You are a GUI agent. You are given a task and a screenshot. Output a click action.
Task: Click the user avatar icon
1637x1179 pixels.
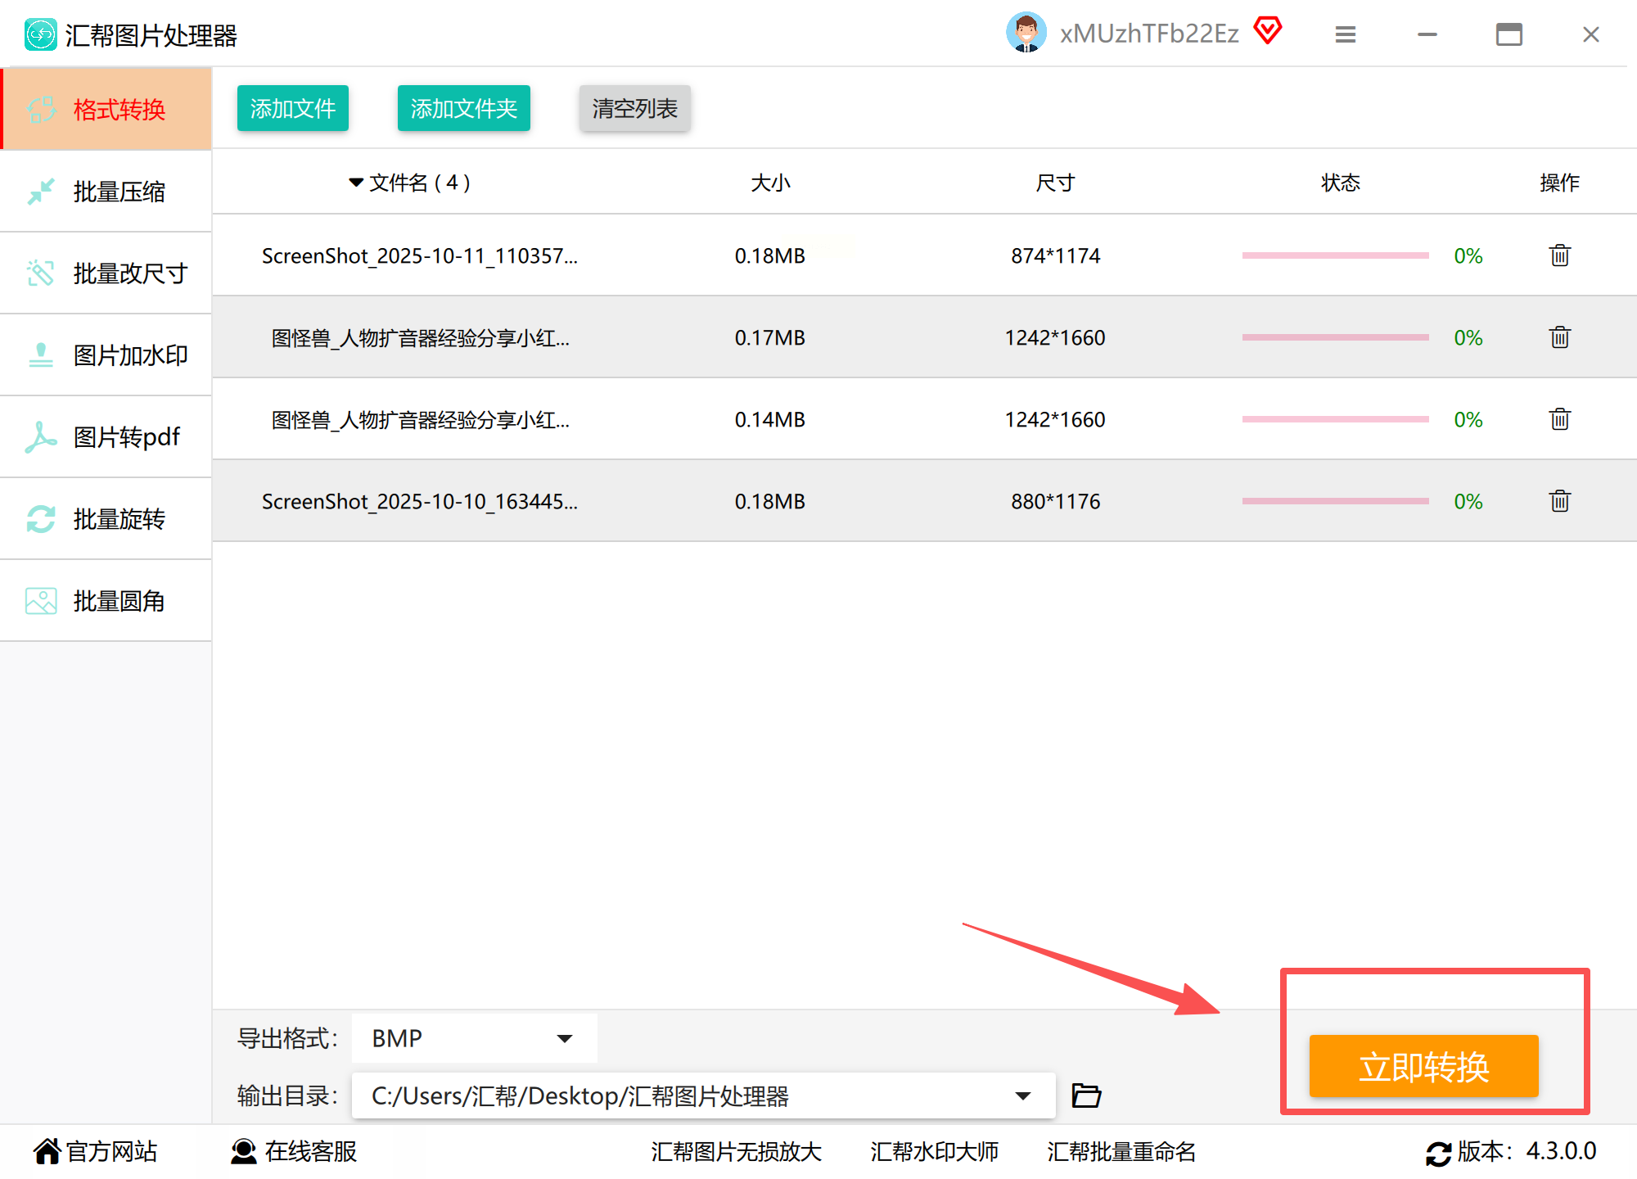pos(1026,33)
